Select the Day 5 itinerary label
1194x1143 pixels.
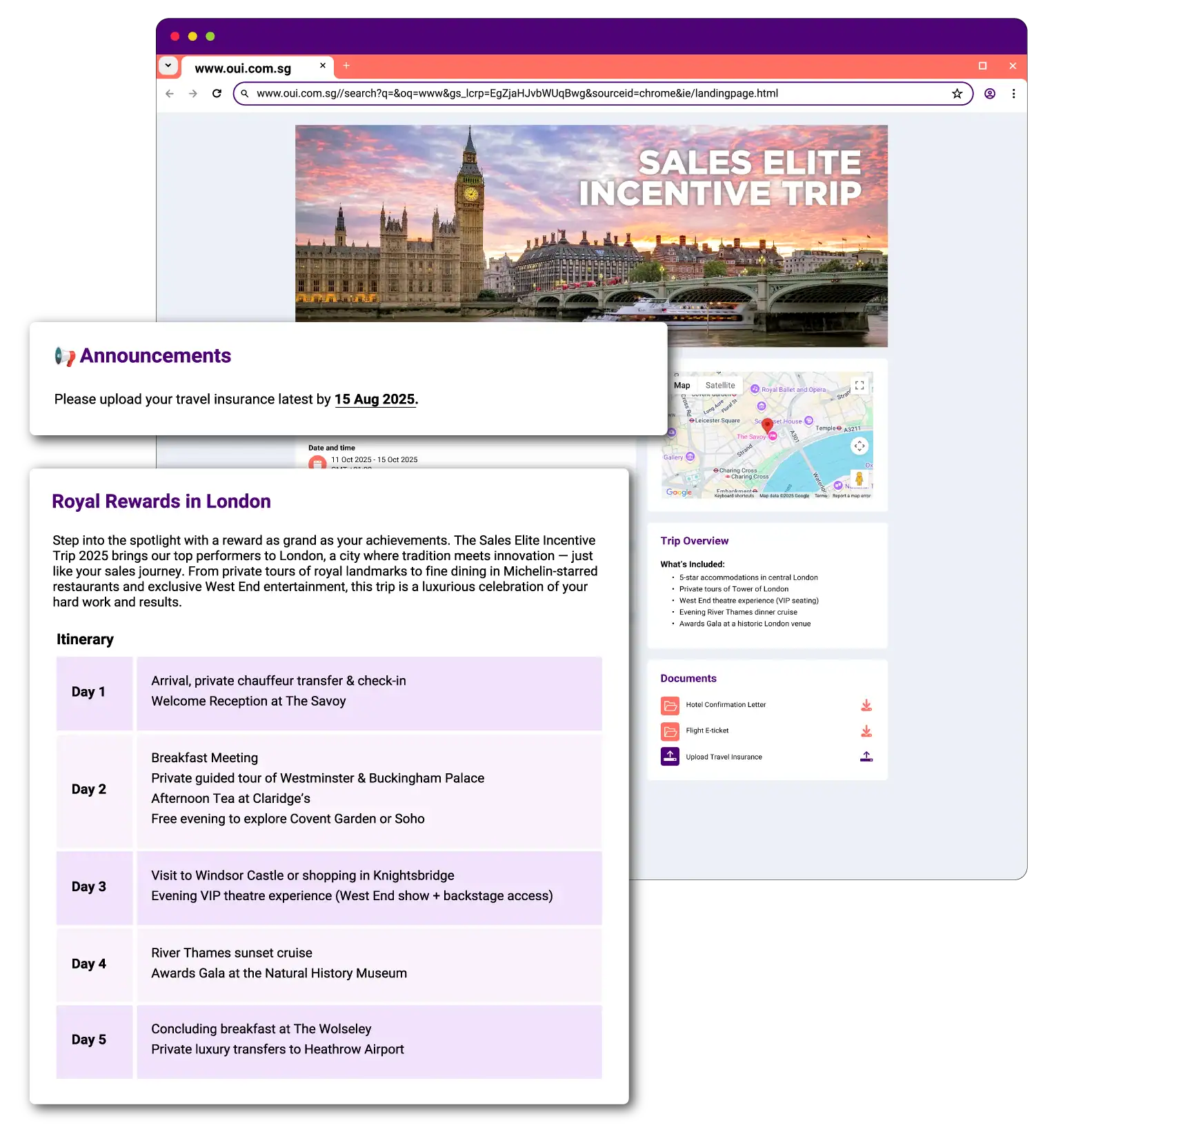point(89,1040)
